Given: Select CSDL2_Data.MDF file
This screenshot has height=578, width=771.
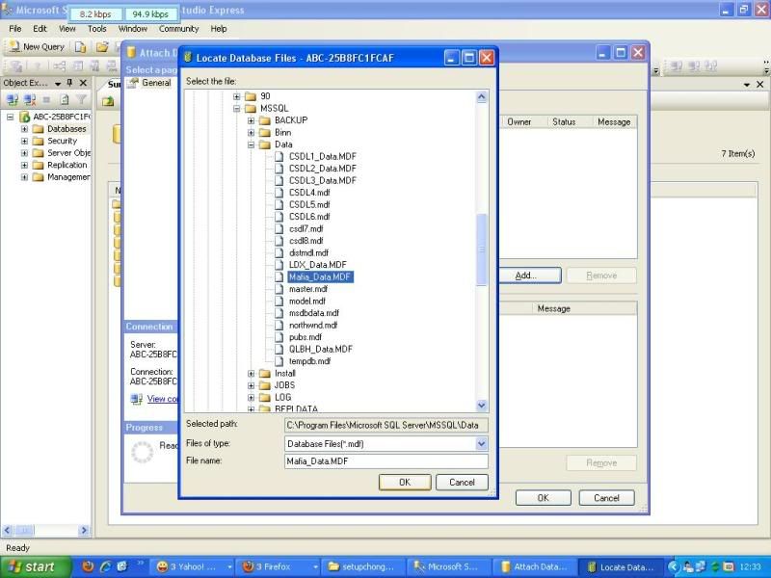Looking at the screenshot, I should coord(323,169).
